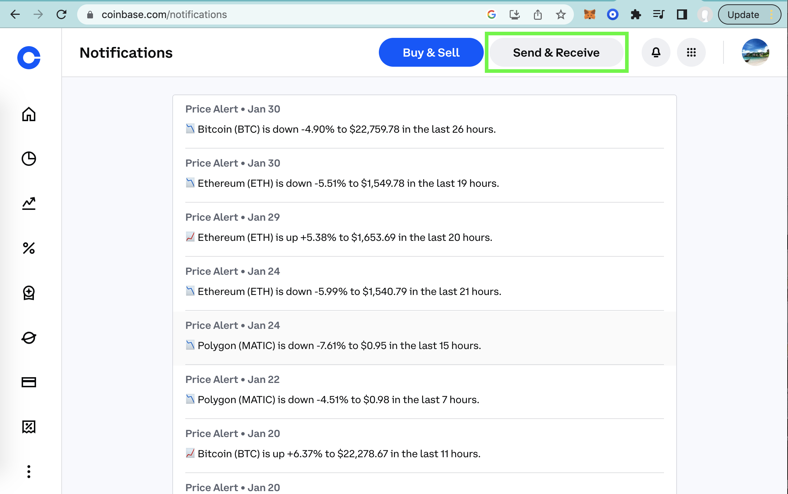Click the Notifications page heading
Image resolution: width=788 pixels, height=494 pixels.
tap(126, 53)
